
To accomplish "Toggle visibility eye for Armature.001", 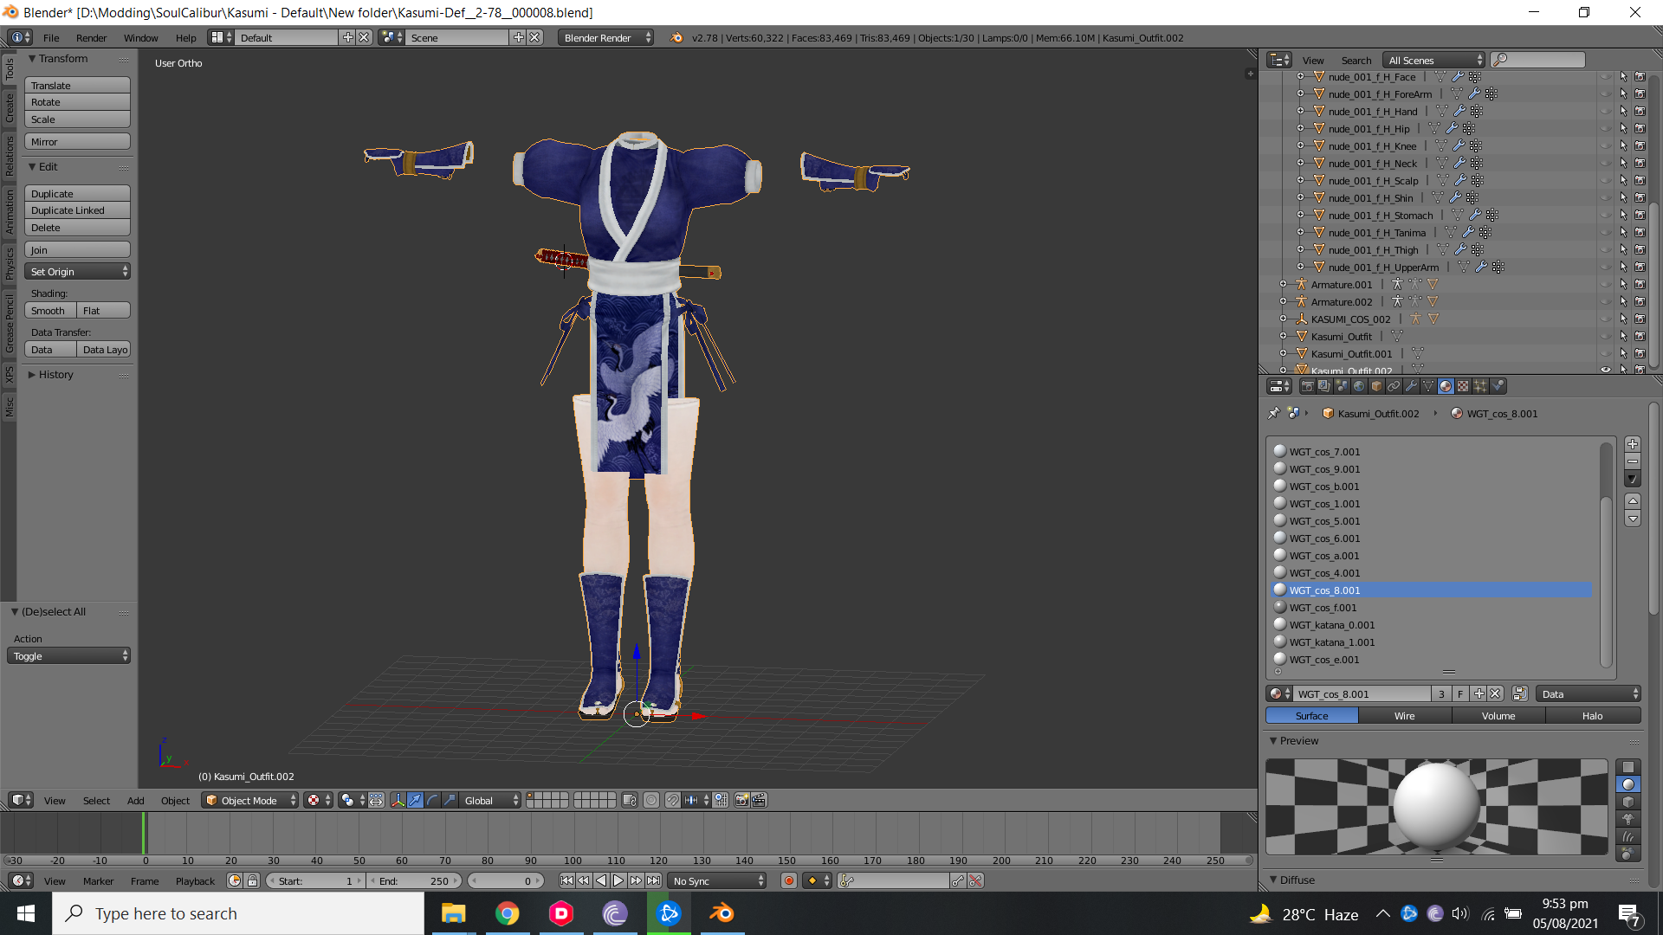I will (1605, 285).
